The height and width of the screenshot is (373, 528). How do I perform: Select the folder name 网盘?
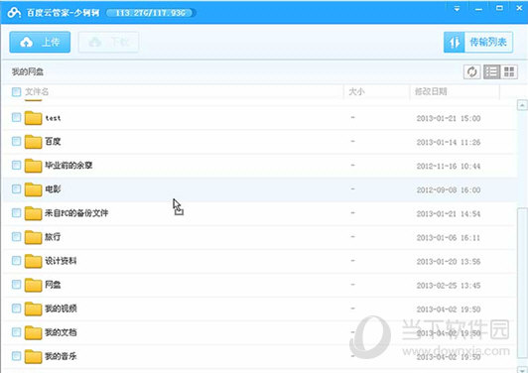[53, 285]
